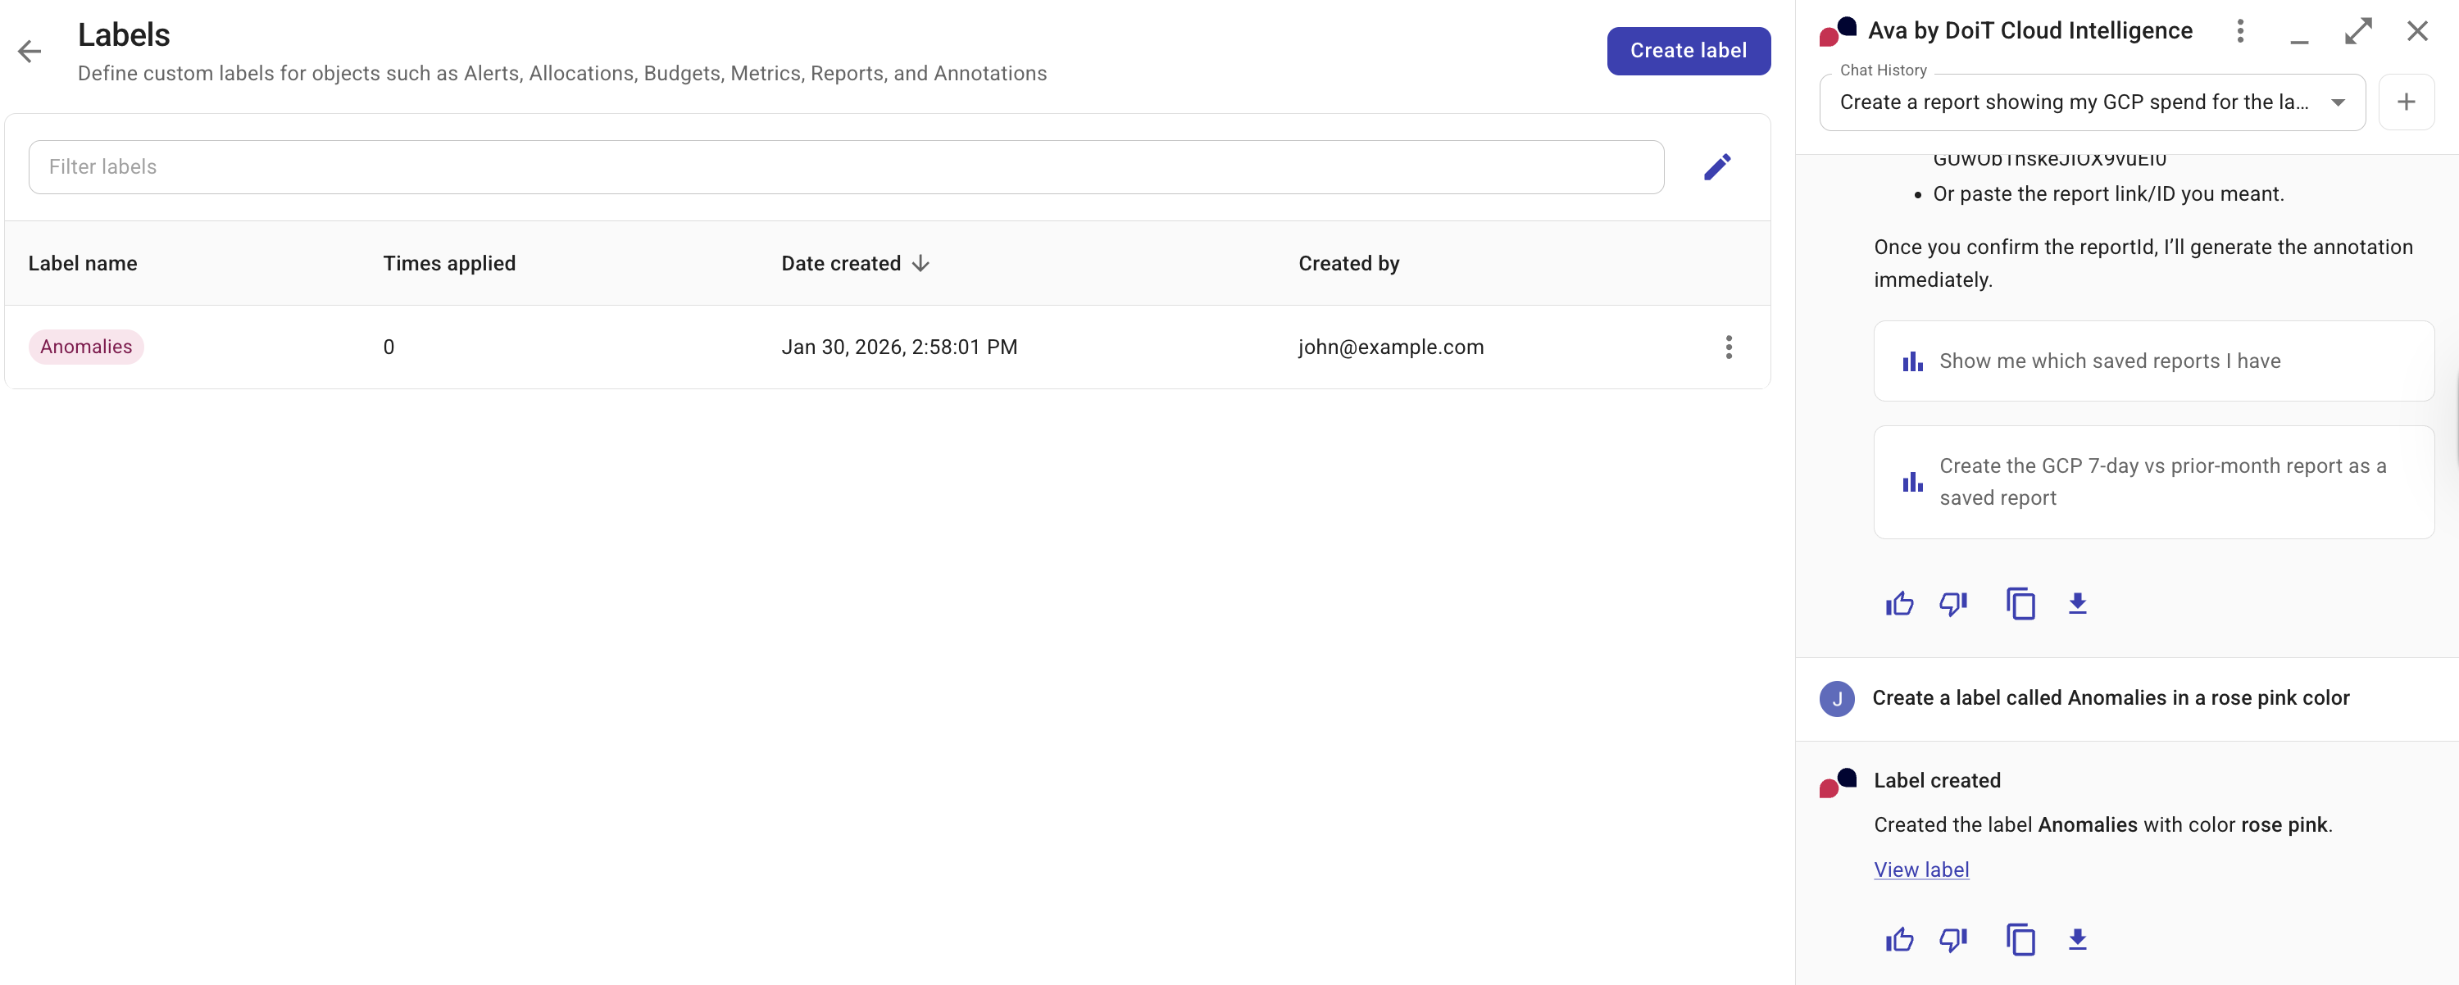The width and height of the screenshot is (2459, 985).
Task: Open the View label link
Action: point(1920,869)
